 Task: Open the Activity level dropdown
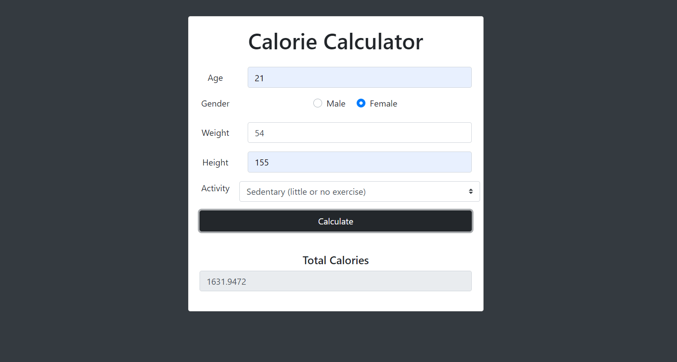pos(359,191)
